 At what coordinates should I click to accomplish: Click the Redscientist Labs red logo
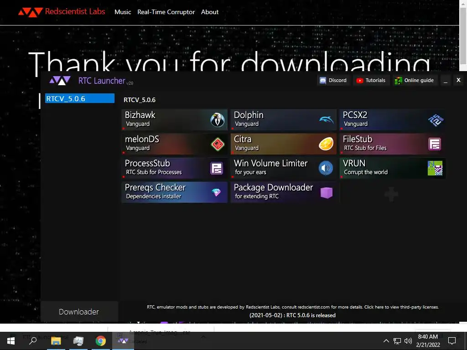(x=30, y=12)
